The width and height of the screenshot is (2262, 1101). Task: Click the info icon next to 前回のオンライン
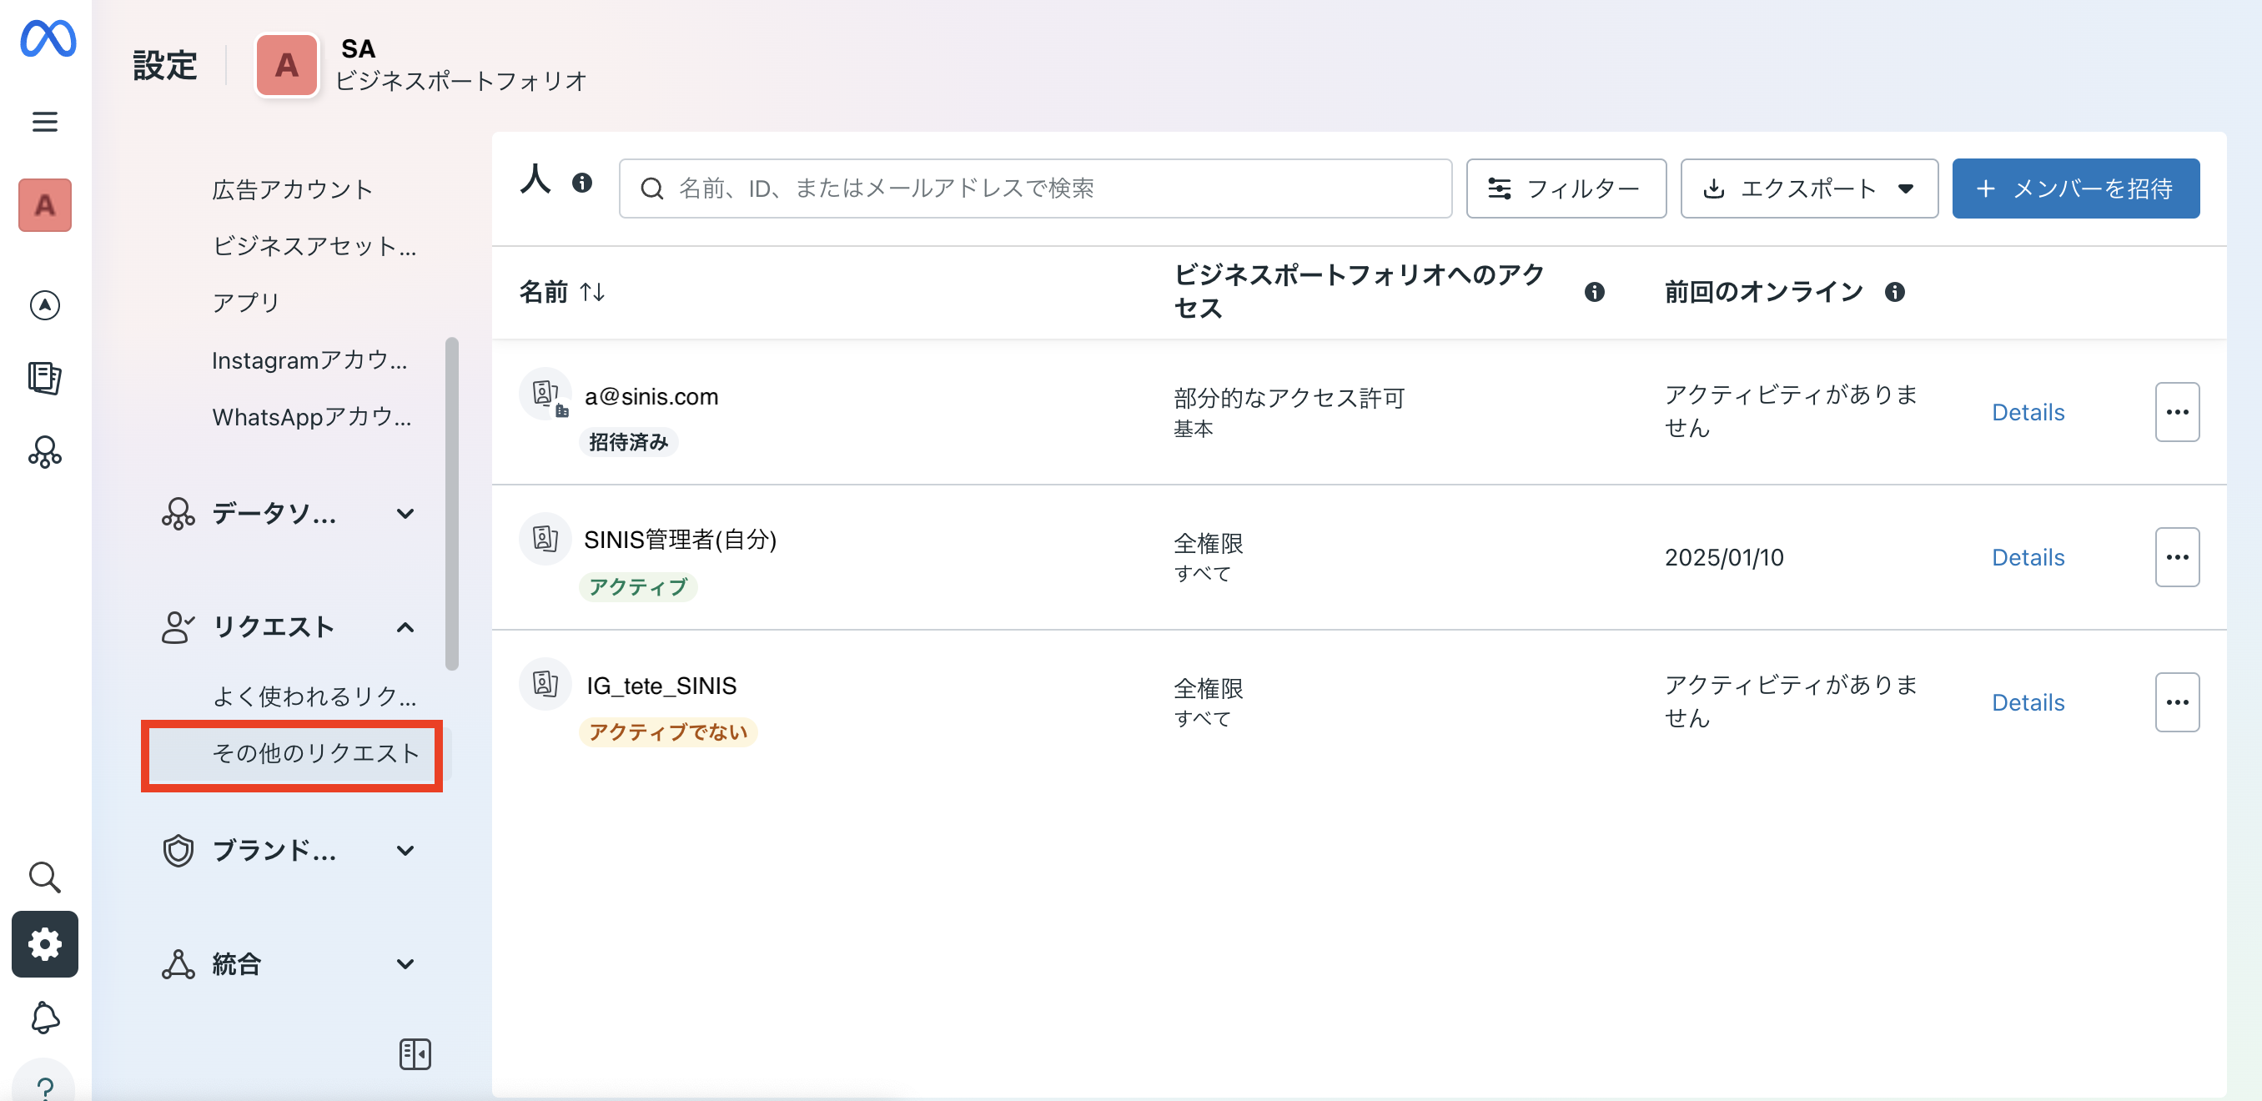(1896, 293)
